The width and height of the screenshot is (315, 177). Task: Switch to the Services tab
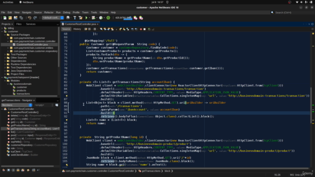click(x=31, y=24)
